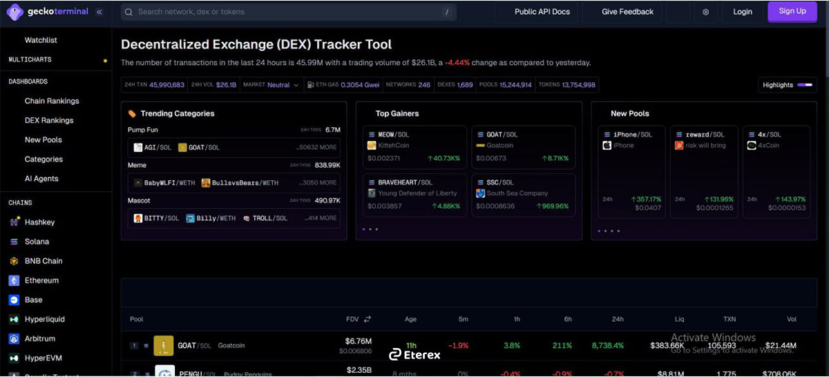Click the BullsvsBears token icon in Meme
The height and width of the screenshot is (377, 829).
pyautogui.click(x=206, y=182)
